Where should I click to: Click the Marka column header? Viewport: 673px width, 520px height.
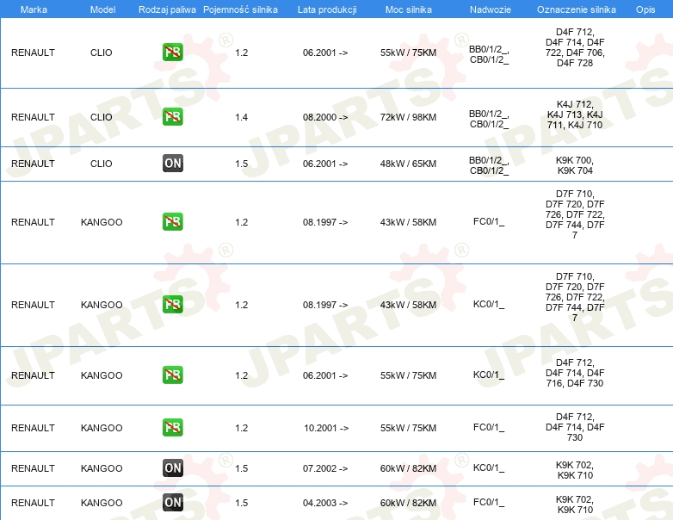34,9
